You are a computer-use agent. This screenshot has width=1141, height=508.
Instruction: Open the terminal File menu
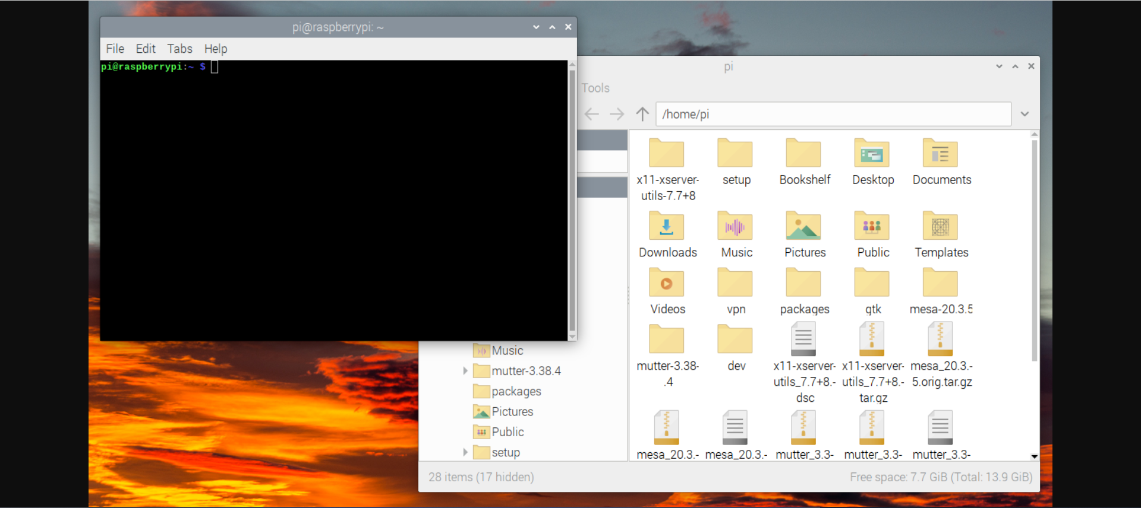pyautogui.click(x=115, y=49)
